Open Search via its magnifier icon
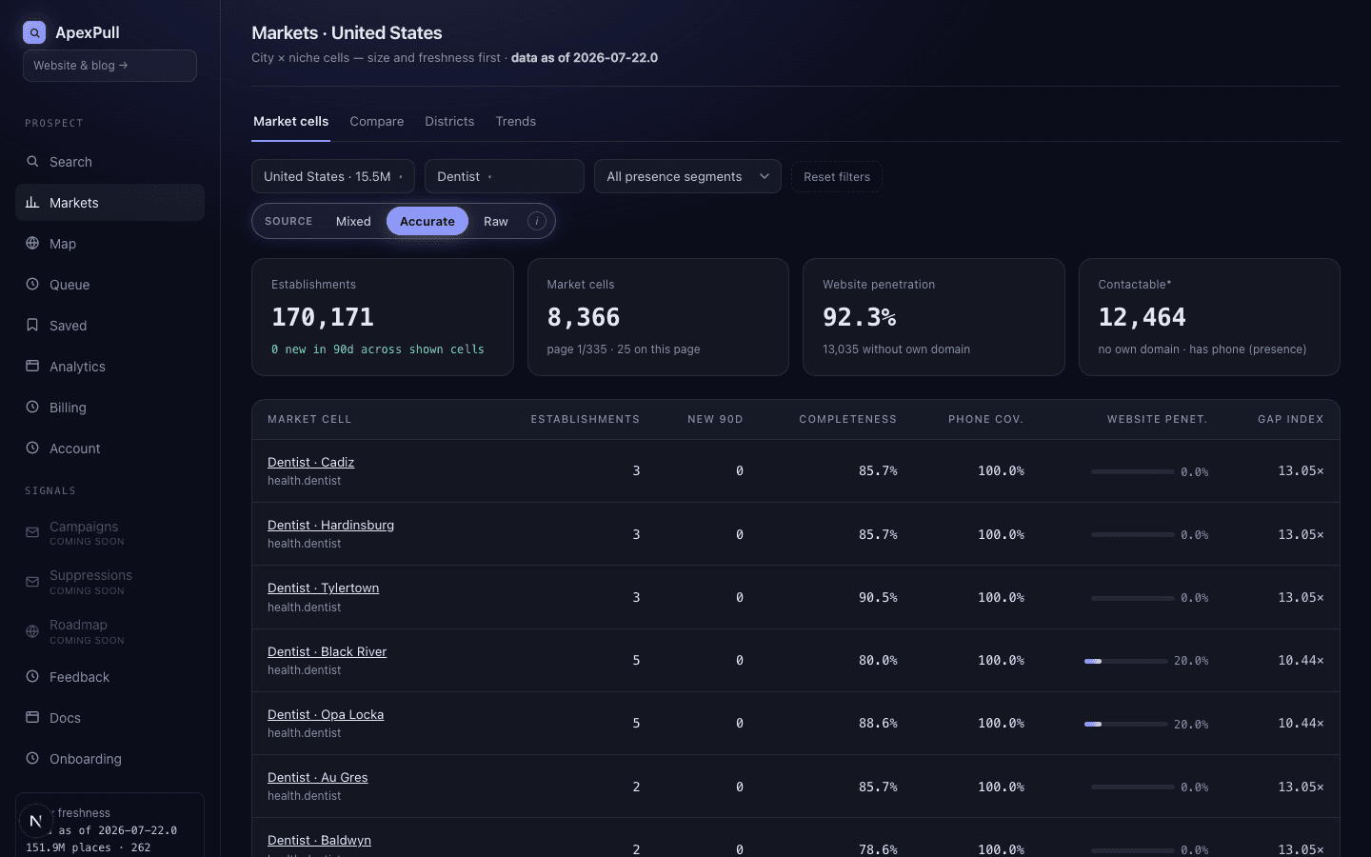 (32, 162)
